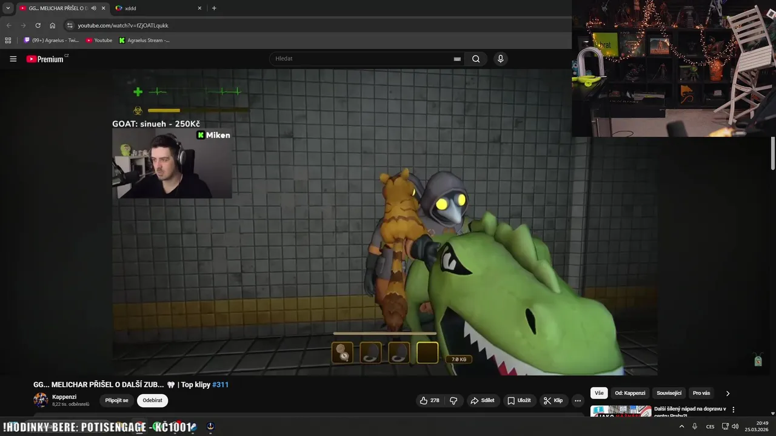The width and height of the screenshot is (776, 436).
Task: Open the taskbar microphone tray icon
Action: click(x=695, y=426)
